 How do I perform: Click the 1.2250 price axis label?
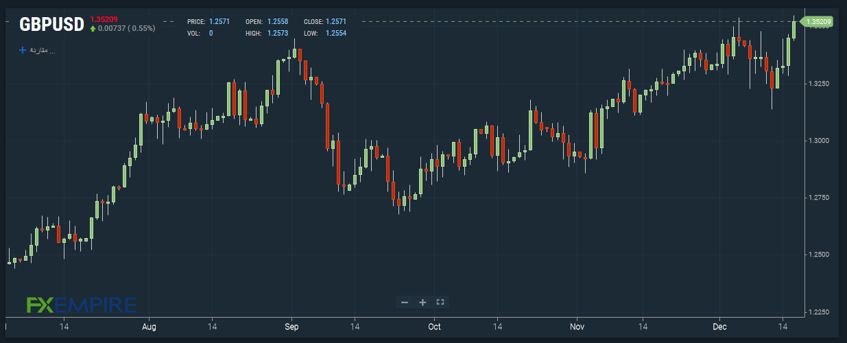point(820,312)
